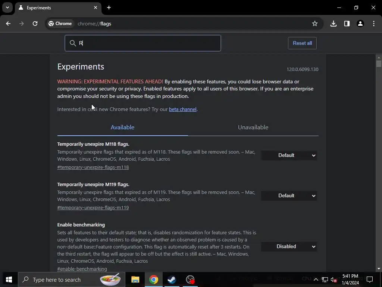Click the page vertical scrollbar thumb

point(379,64)
